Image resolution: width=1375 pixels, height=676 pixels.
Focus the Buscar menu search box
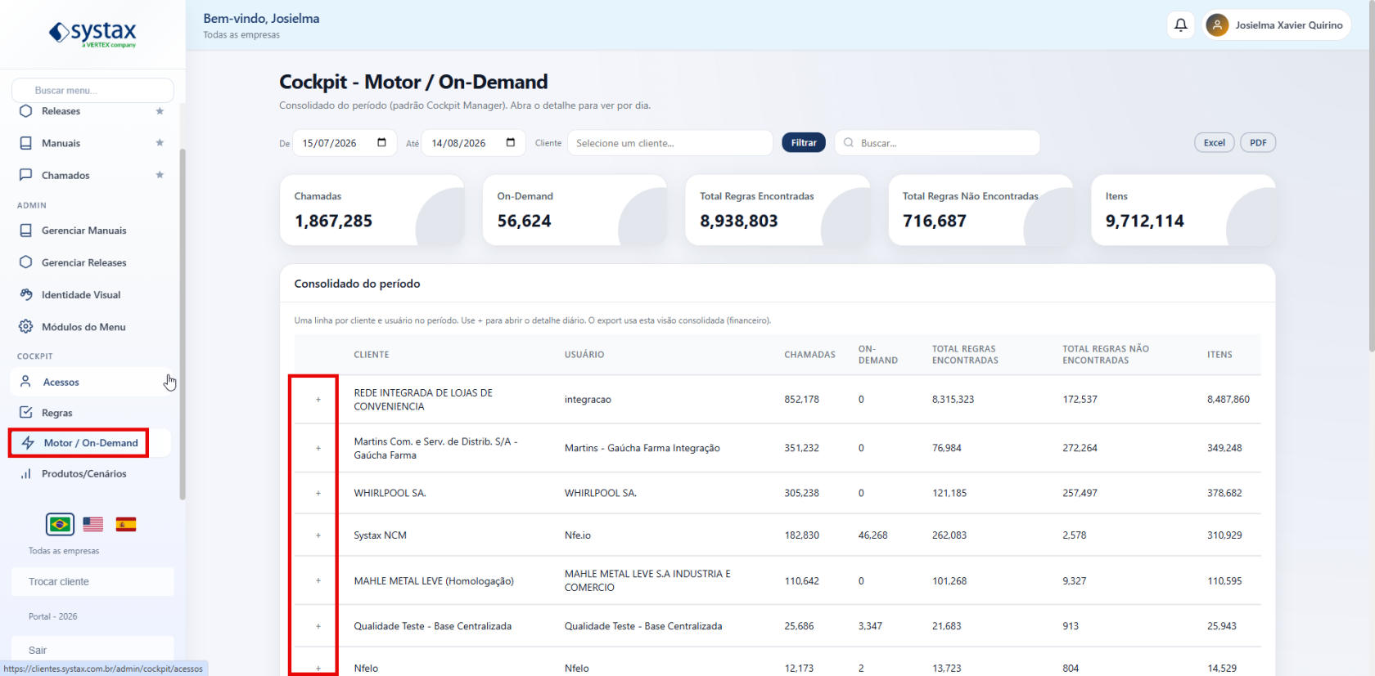pyautogui.click(x=92, y=90)
